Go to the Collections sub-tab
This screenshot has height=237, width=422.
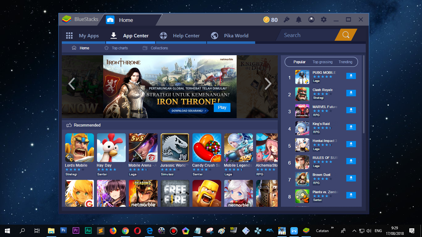(x=155, y=48)
